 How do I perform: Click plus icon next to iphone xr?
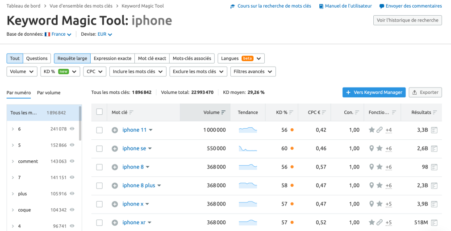[x=115, y=223]
